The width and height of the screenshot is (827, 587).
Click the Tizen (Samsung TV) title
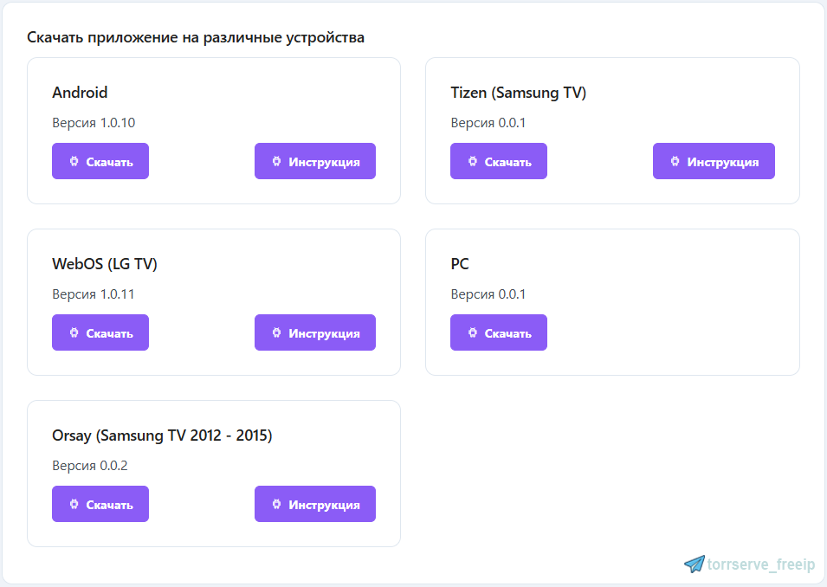pos(519,93)
